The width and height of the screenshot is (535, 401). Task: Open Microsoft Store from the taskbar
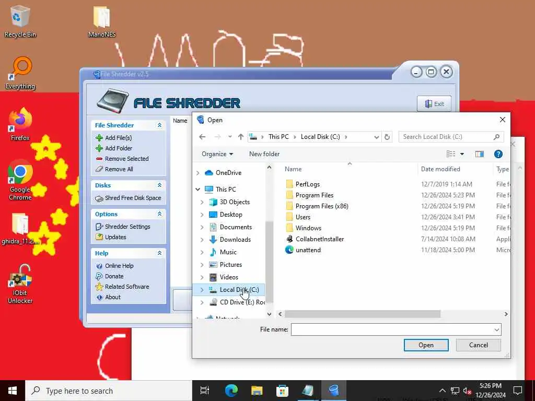(x=282, y=391)
